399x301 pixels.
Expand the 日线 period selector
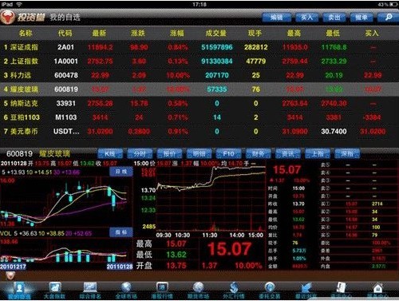(121, 172)
